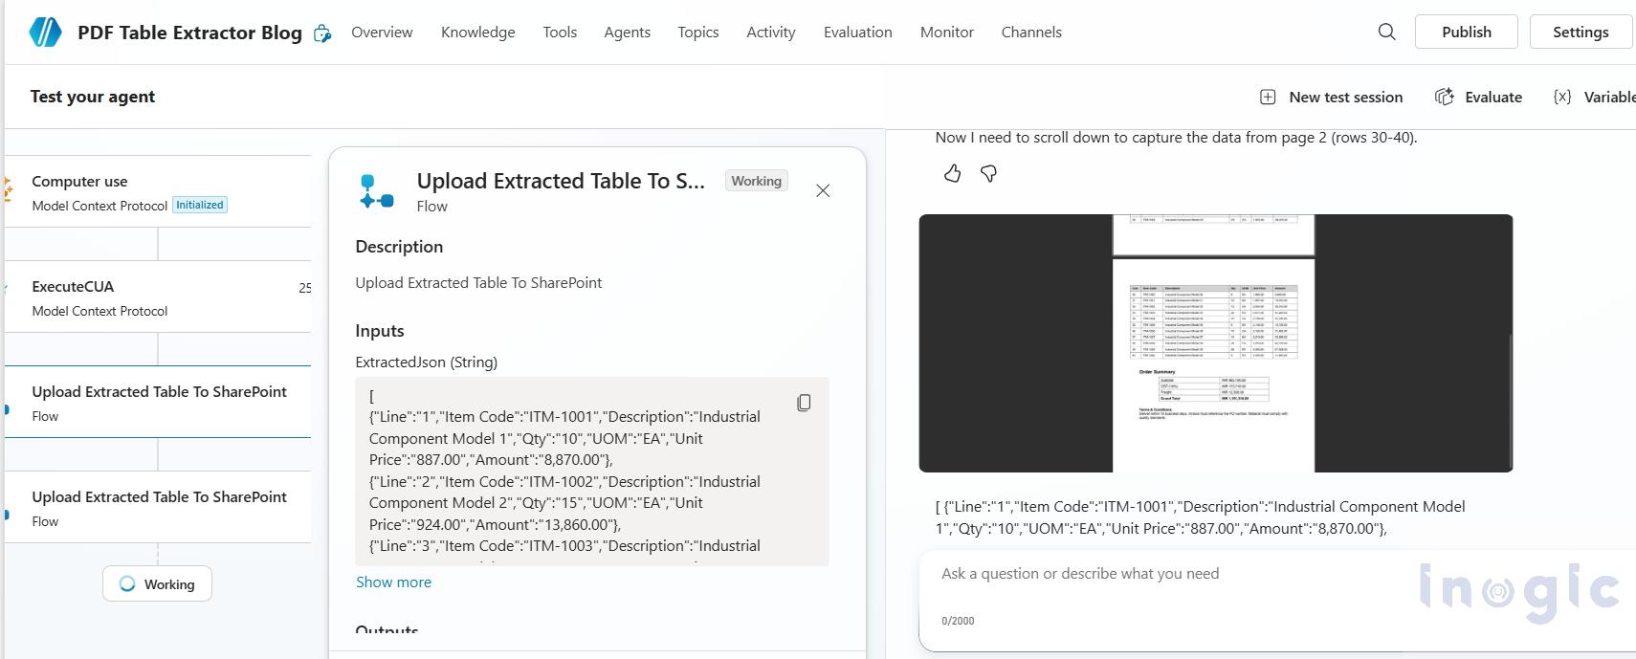This screenshot has height=659, width=1636.
Task: Click the ExtractedJson (String) label
Action: pyautogui.click(x=427, y=362)
